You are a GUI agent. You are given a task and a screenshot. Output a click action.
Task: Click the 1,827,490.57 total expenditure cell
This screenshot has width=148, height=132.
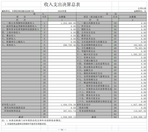(x=133, y=104)
